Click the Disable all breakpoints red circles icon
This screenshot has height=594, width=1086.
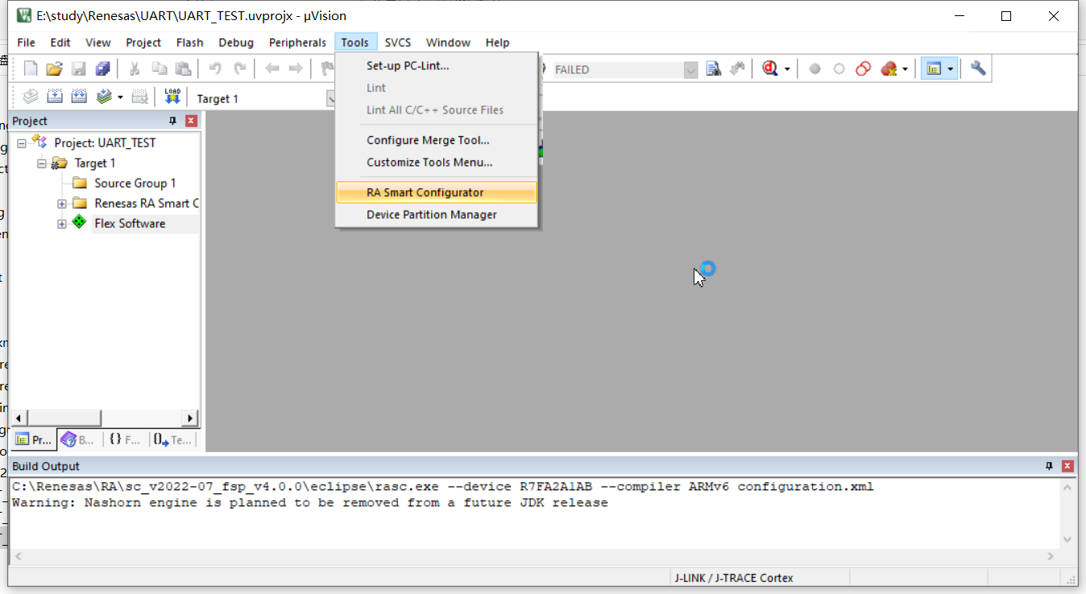[863, 69]
